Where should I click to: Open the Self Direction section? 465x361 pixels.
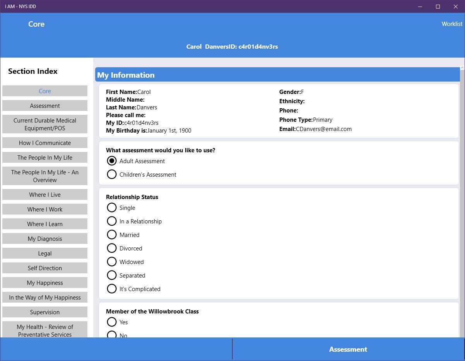point(45,268)
